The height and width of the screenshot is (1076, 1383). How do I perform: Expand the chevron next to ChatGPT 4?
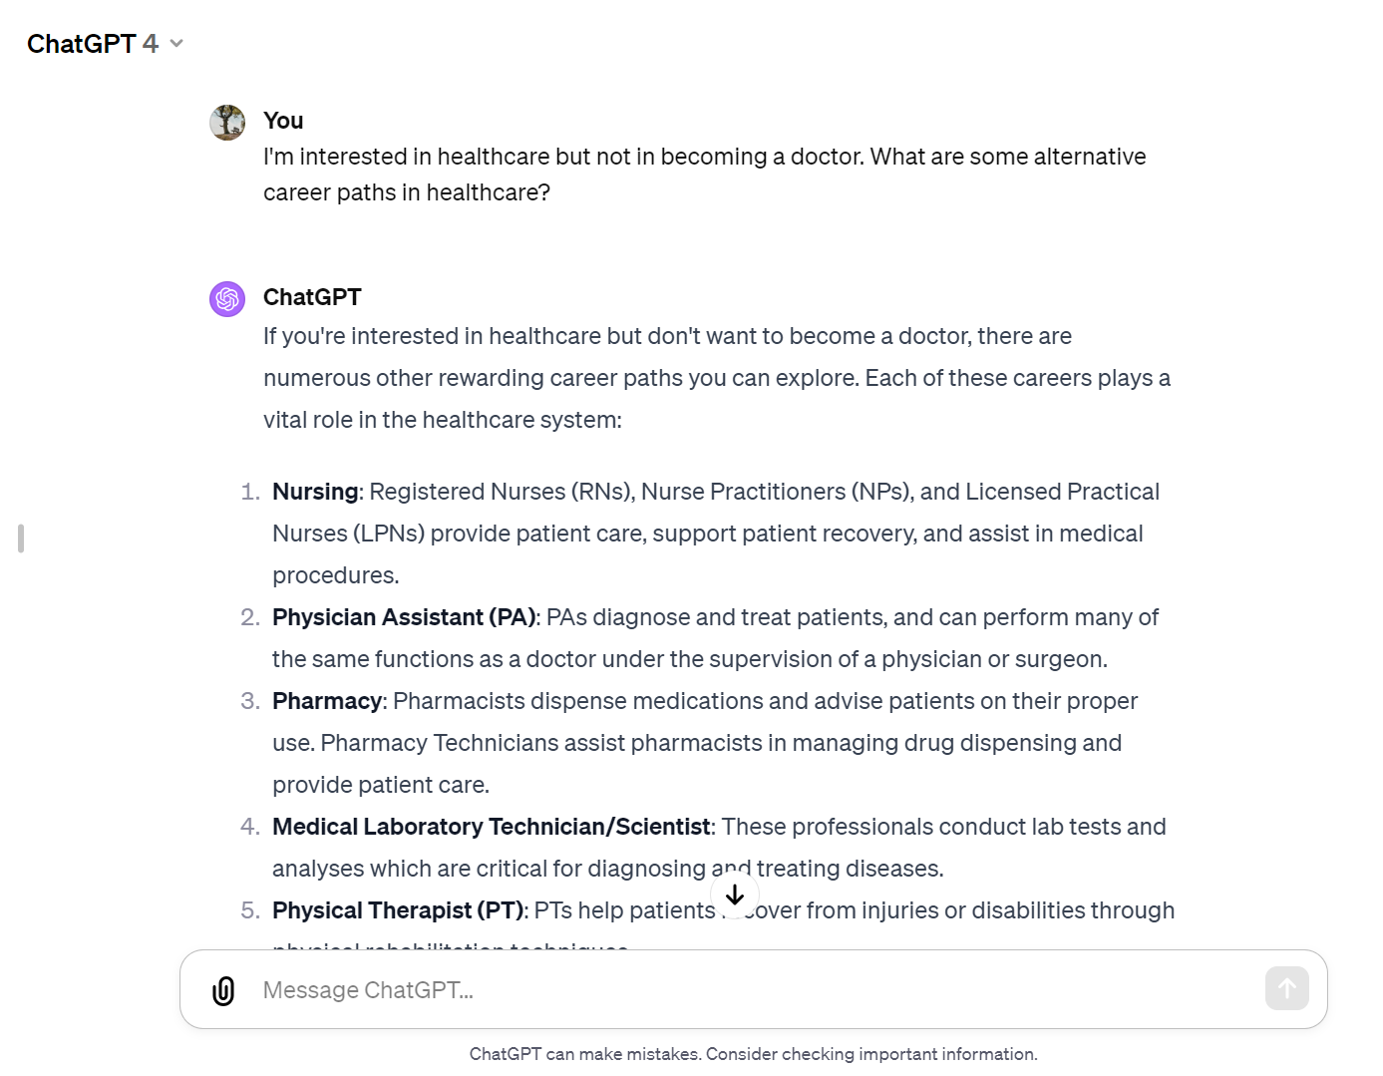pos(176,44)
